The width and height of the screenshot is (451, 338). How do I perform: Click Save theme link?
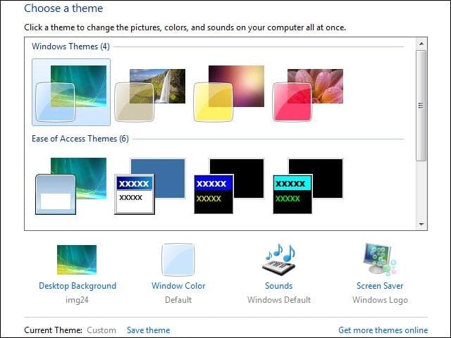[x=148, y=330]
